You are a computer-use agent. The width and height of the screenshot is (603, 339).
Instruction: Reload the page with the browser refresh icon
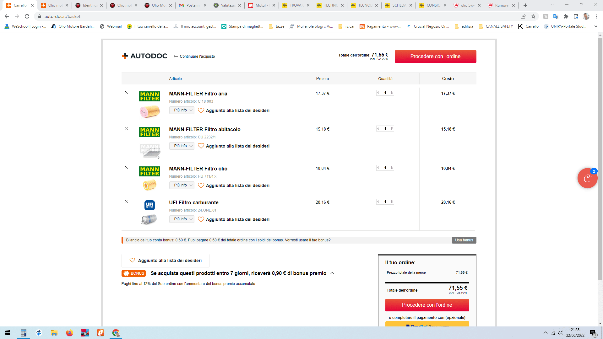coord(27,16)
